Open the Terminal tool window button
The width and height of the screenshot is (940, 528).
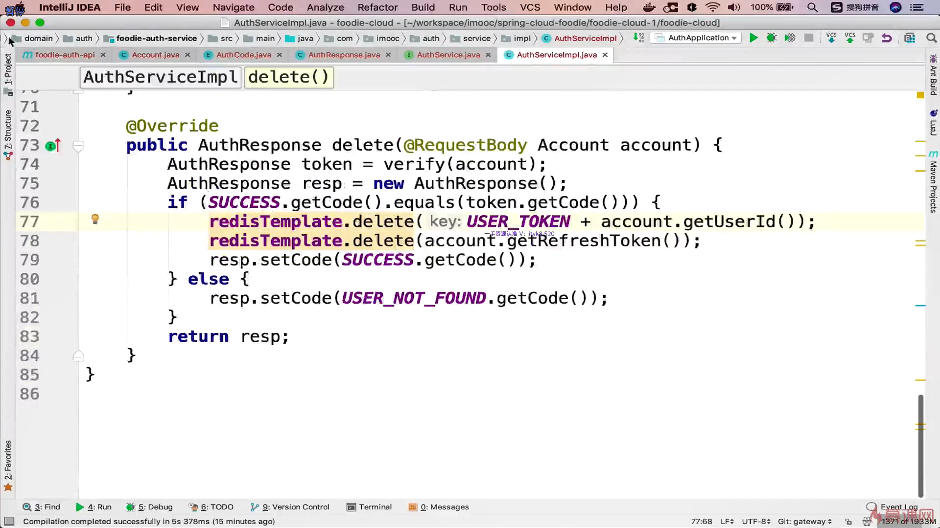tap(369, 507)
